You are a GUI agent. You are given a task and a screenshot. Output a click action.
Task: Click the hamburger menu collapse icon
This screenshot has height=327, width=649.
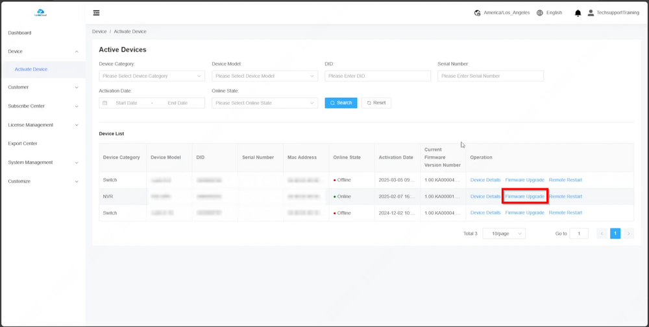click(96, 13)
